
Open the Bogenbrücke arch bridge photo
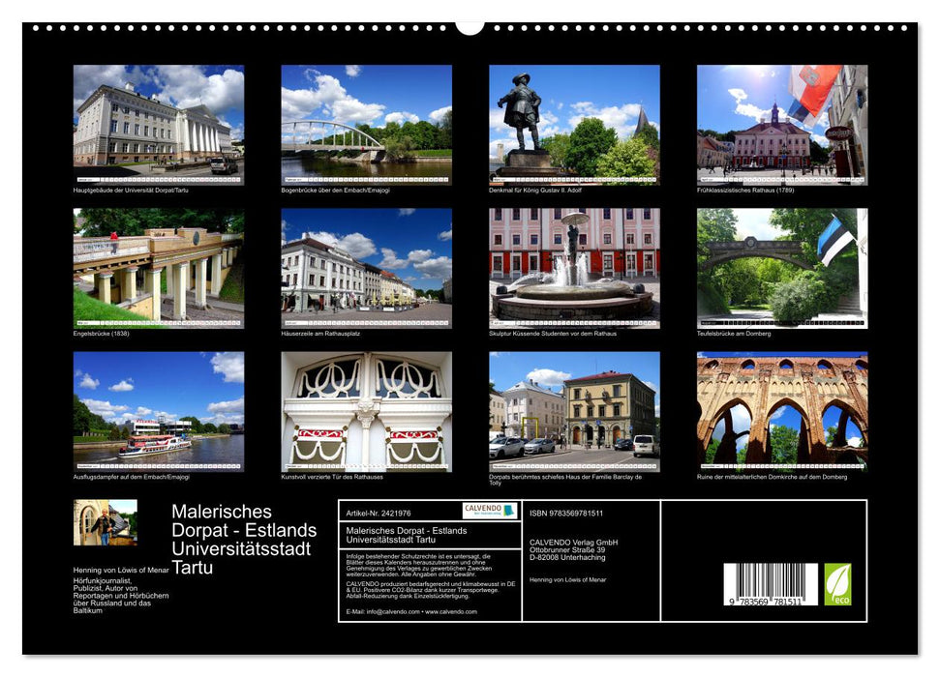click(x=366, y=125)
